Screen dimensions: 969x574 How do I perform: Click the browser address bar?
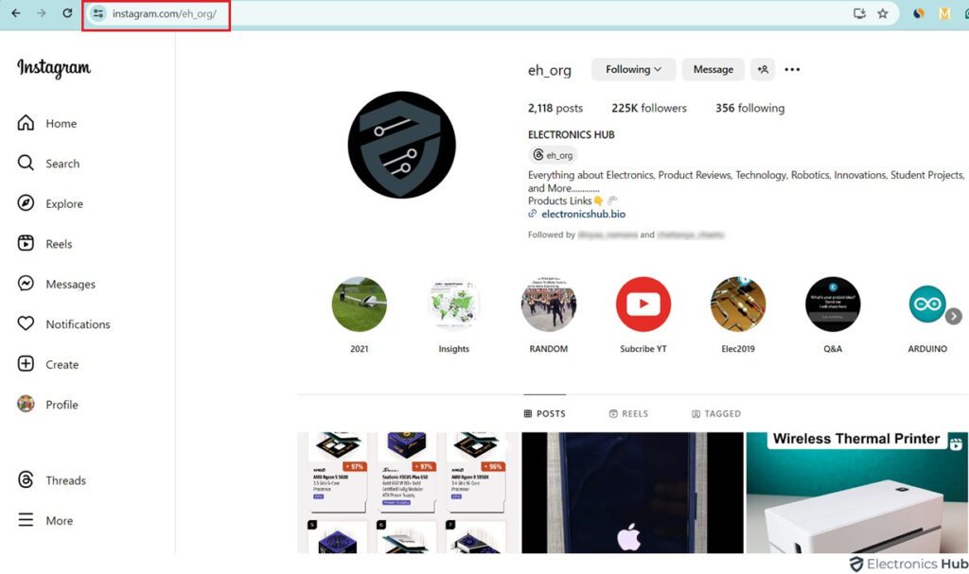point(161,14)
